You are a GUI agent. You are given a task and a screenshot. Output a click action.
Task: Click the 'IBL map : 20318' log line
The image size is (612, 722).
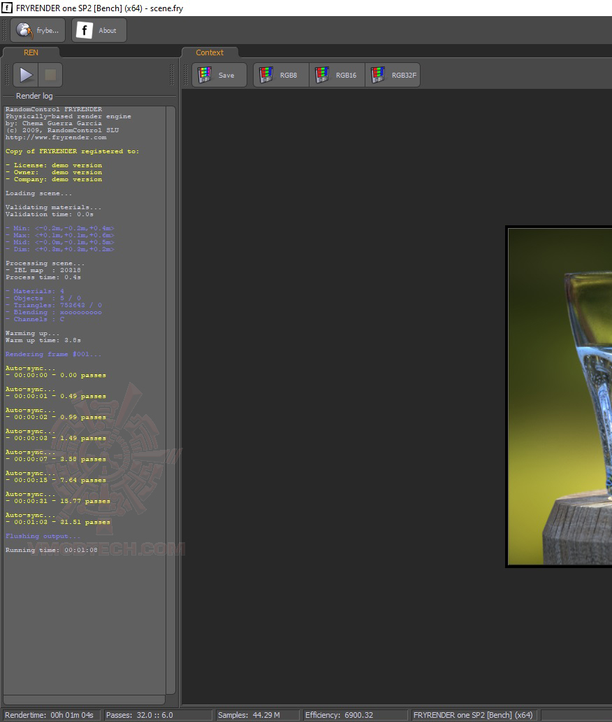(x=43, y=270)
